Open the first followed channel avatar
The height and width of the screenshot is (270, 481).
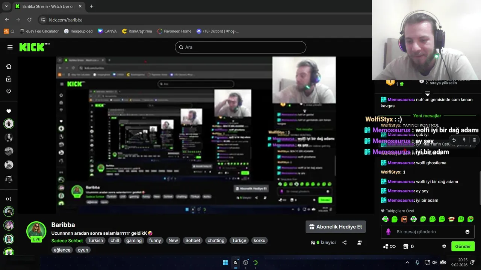pyautogui.click(x=9, y=123)
